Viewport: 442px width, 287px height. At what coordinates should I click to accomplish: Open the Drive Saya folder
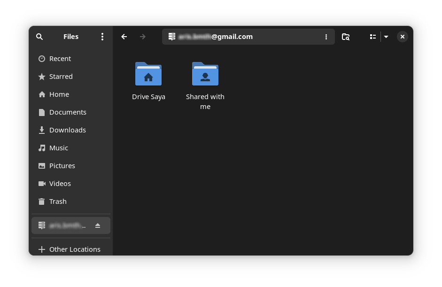point(148,74)
